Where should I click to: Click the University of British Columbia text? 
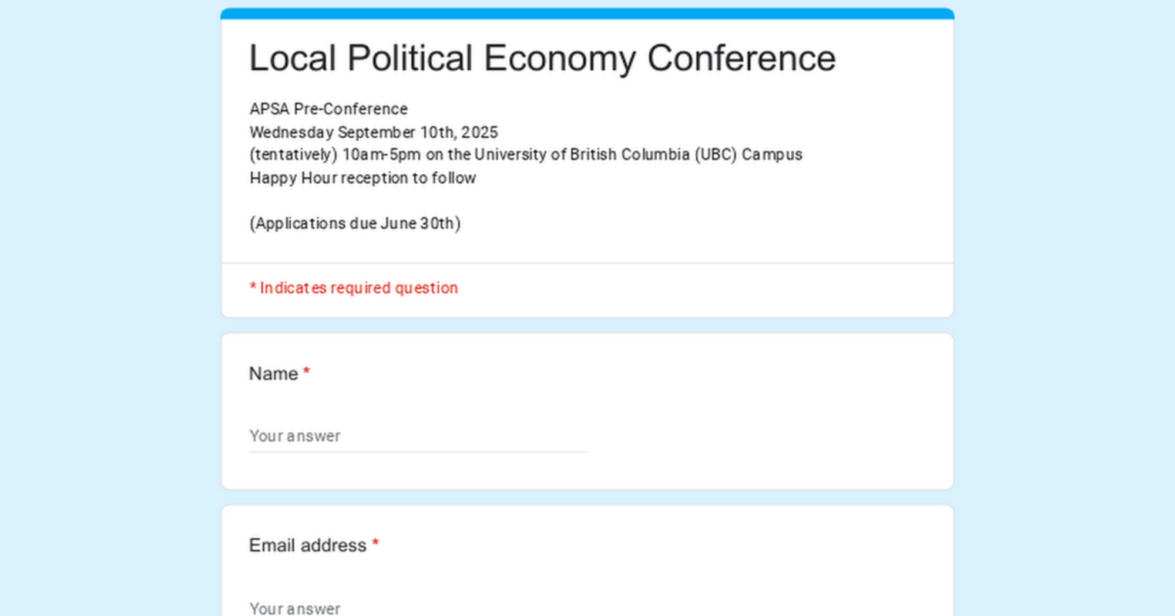coord(582,155)
